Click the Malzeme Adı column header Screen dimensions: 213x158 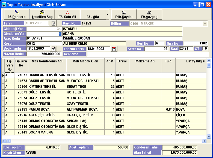pyautogui.click(x=145, y=65)
